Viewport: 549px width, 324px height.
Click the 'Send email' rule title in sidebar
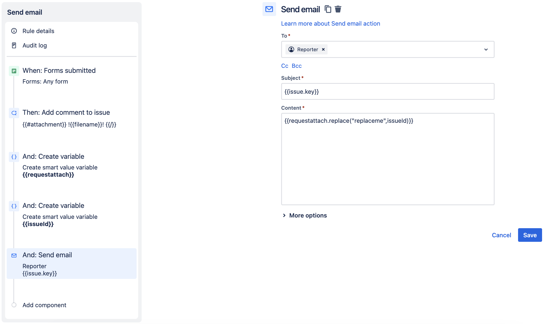pyautogui.click(x=25, y=12)
